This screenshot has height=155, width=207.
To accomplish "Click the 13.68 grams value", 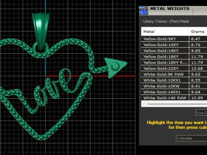I will pyautogui.click(x=197, y=68).
